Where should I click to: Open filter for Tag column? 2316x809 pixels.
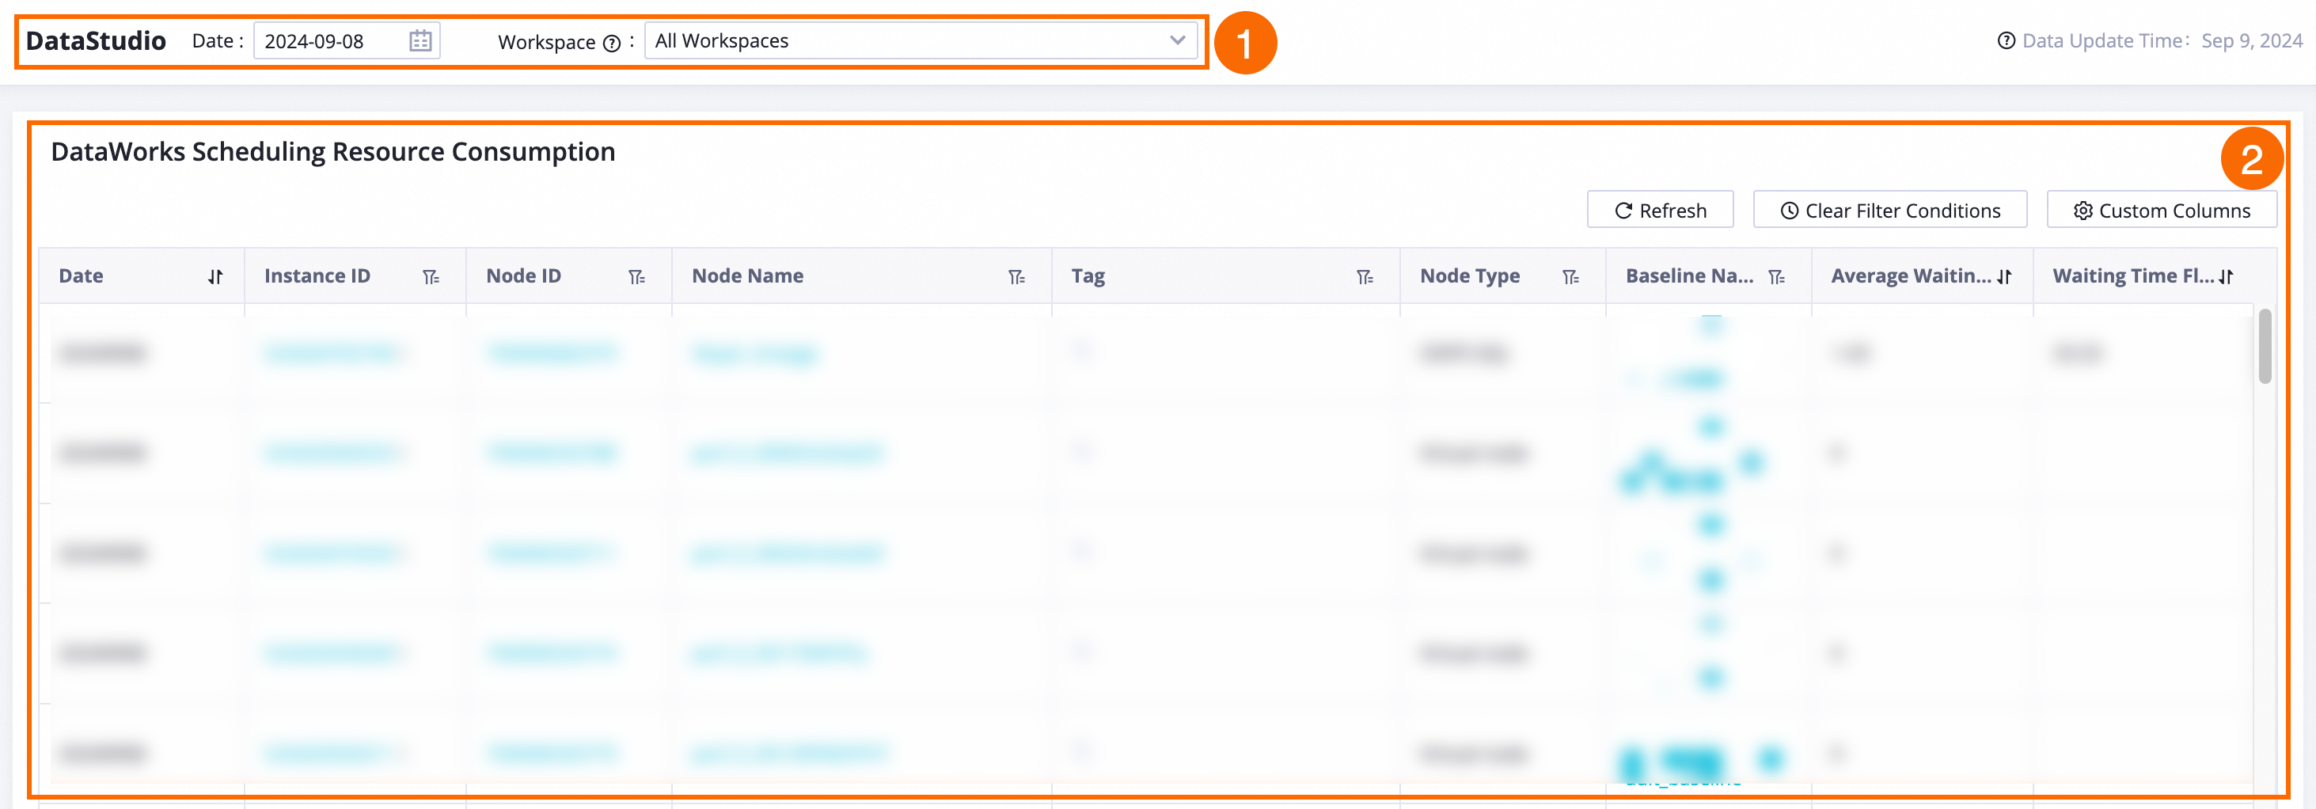pyautogui.click(x=1365, y=277)
